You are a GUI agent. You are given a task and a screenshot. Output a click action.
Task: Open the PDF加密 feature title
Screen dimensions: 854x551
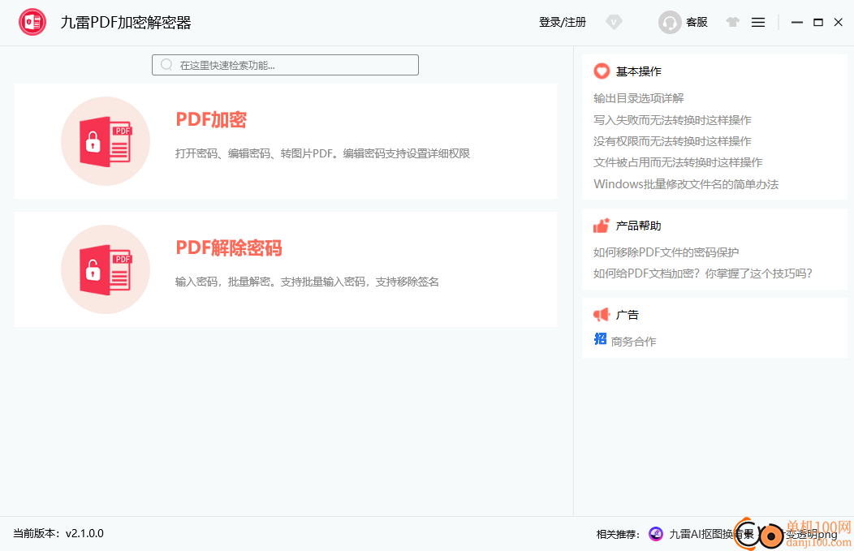pyautogui.click(x=211, y=119)
